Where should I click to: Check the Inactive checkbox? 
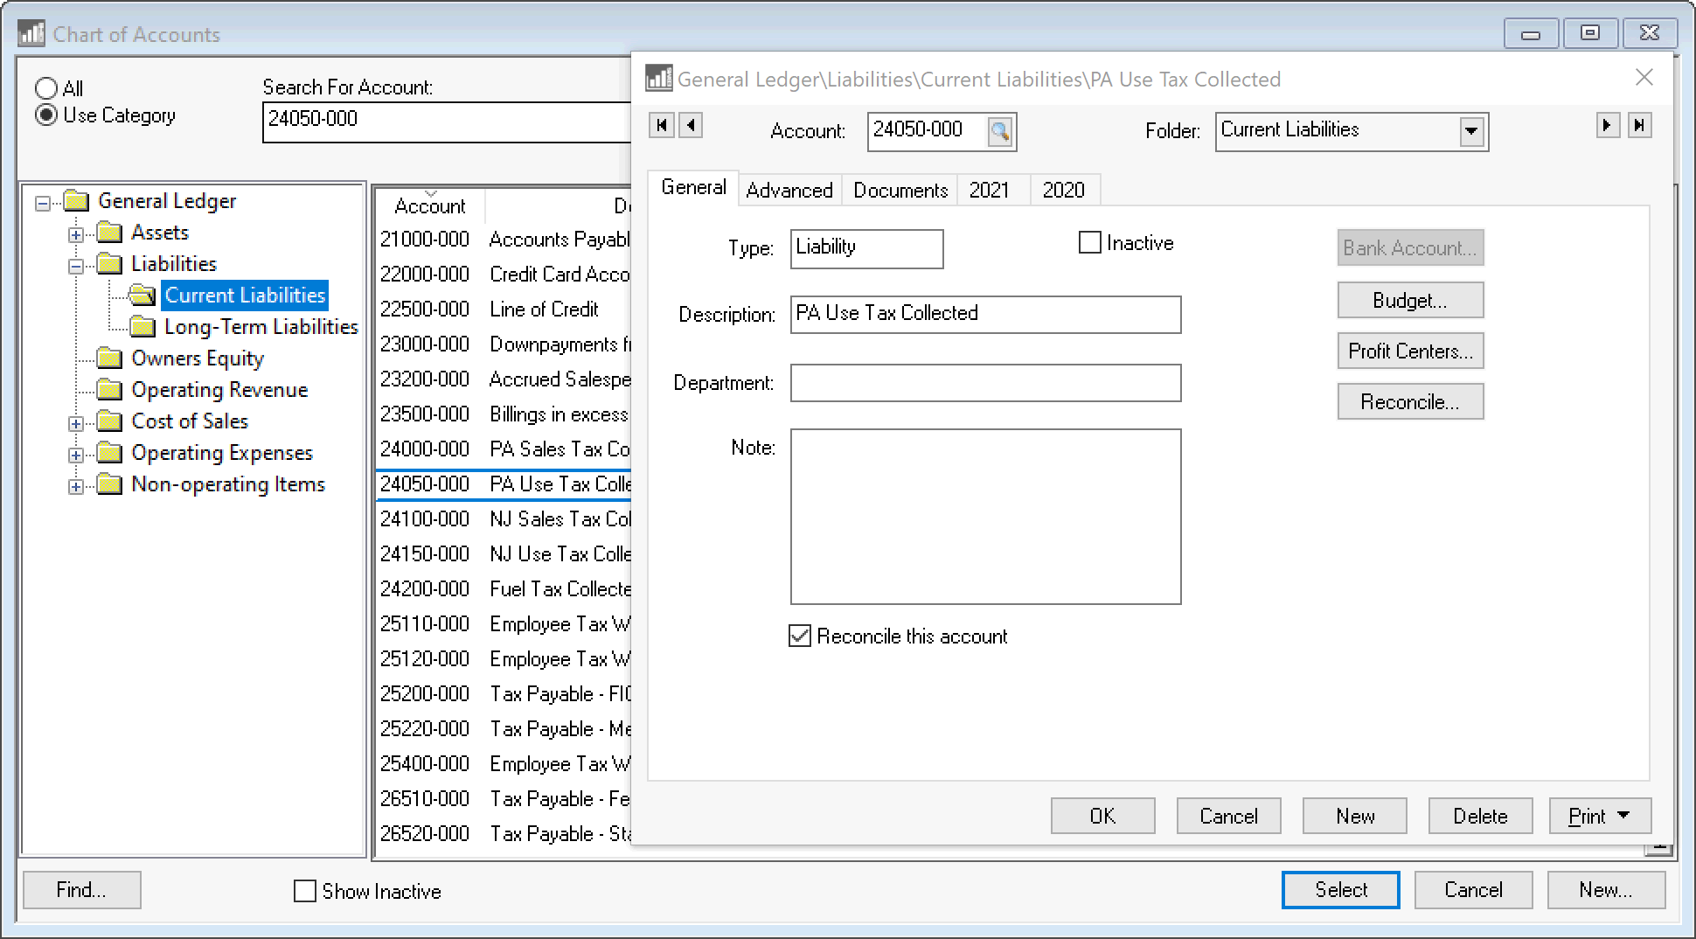pos(1089,243)
